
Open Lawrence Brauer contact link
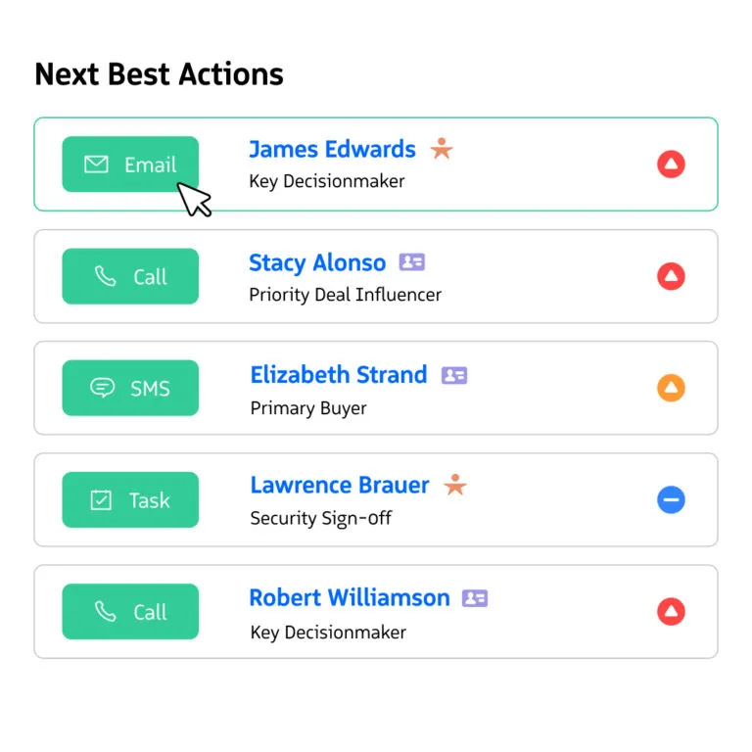tap(340, 486)
